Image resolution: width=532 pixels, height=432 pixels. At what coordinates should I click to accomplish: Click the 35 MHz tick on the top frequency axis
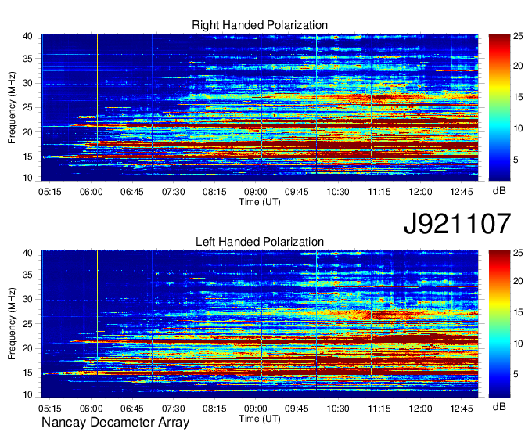27,59
